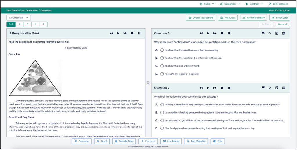Select option C, foreign word answer

point(162,66)
